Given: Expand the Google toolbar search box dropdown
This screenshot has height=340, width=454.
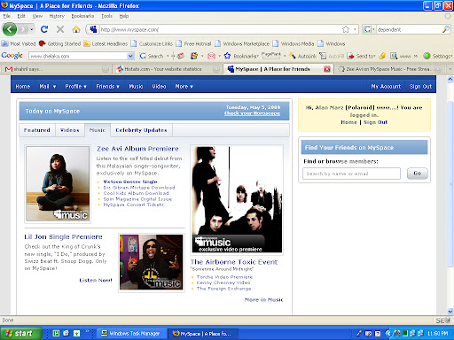Looking at the screenshot, I should [130, 56].
